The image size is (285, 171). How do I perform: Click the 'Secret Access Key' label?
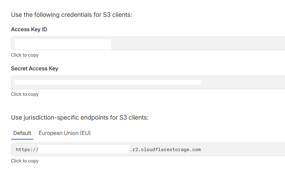point(35,69)
